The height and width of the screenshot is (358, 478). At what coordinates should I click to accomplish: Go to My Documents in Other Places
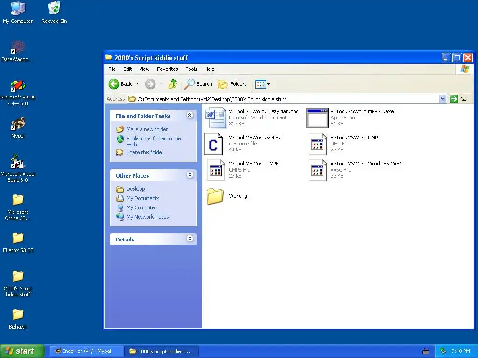point(143,198)
